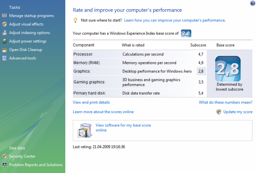Viewport: 256px width, 173px height.
Task: Click the hard disk subscore 5,4
Action: click(201, 93)
